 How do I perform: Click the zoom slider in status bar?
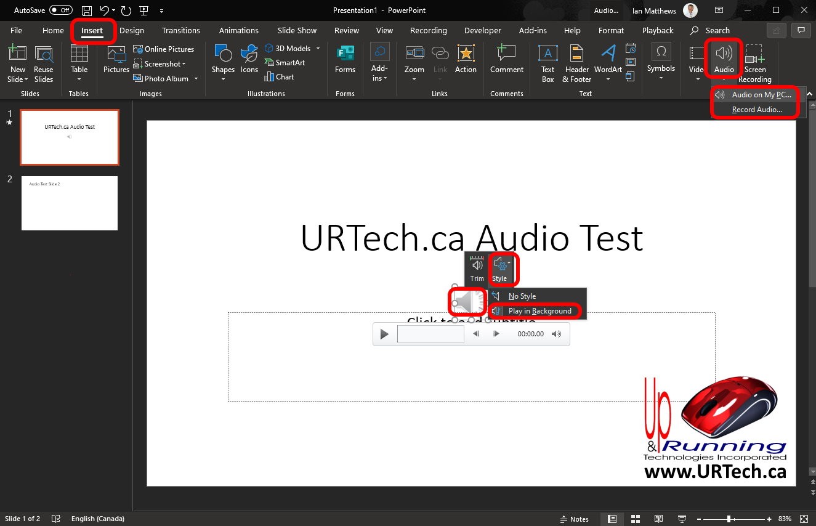(x=729, y=519)
